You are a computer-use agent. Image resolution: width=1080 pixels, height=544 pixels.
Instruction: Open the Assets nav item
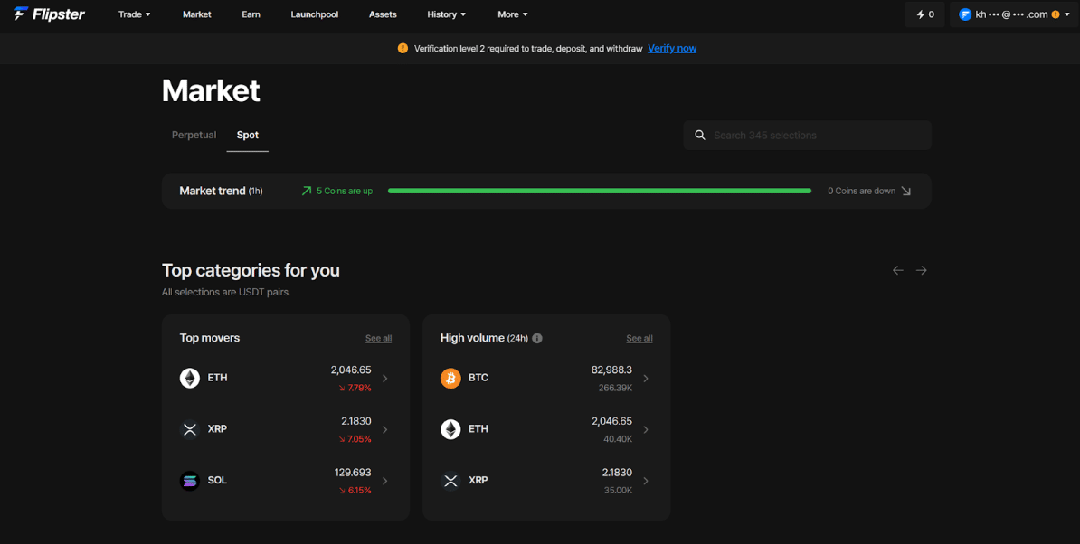coord(383,14)
